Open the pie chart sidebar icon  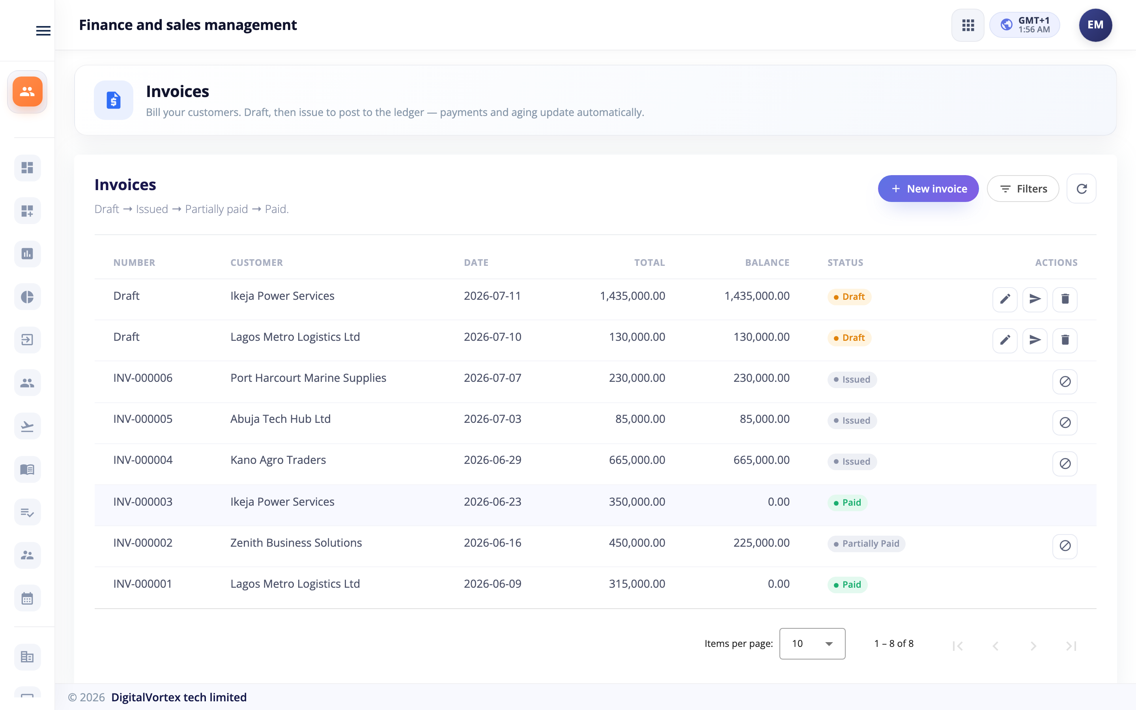pyautogui.click(x=27, y=297)
